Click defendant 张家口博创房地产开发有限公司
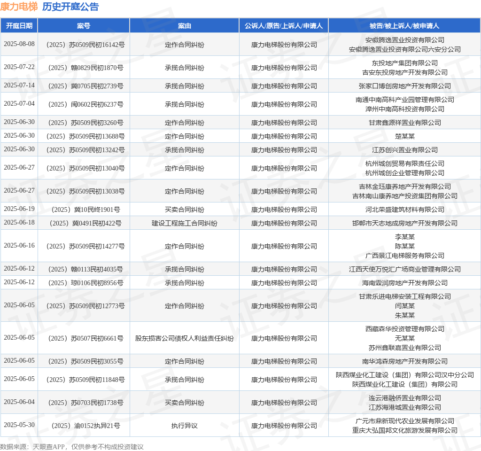 pos(404,86)
